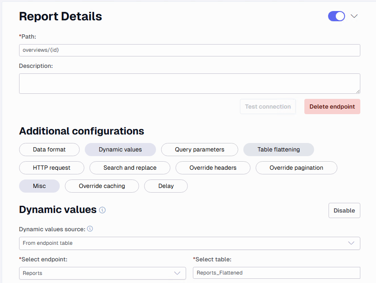This screenshot has height=283, width=376.
Task: Toggle the Dynamic values configuration pill
Action: tap(120, 149)
